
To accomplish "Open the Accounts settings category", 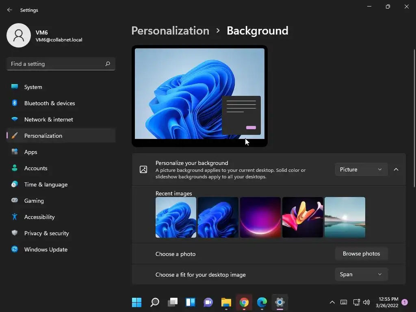I will coord(61,168).
